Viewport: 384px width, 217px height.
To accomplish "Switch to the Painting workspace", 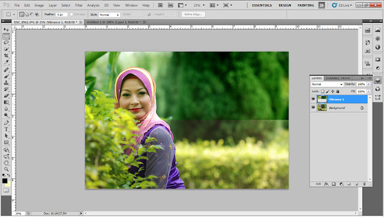I will pos(305,5).
